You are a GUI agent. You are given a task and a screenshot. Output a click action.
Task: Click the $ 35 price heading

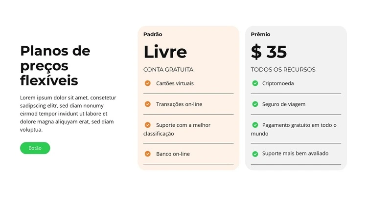[x=269, y=52]
